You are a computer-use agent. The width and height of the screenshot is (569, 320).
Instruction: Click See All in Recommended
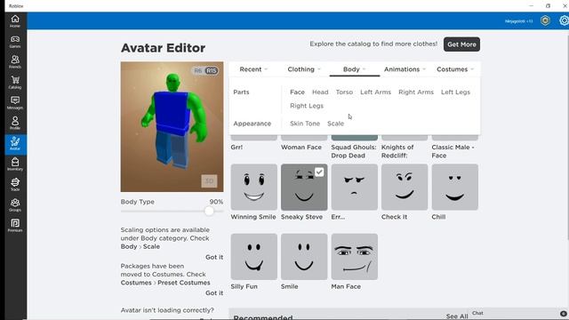pyautogui.click(x=457, y=316)
